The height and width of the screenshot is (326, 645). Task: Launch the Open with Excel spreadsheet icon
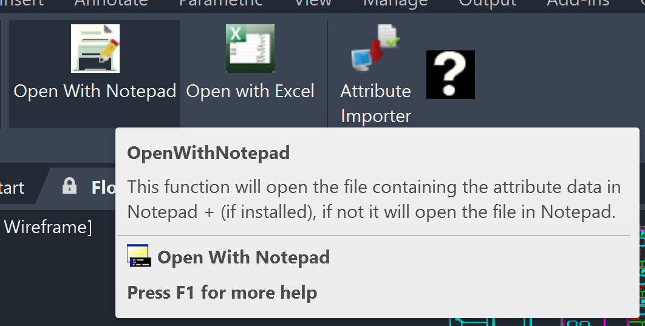250,49
